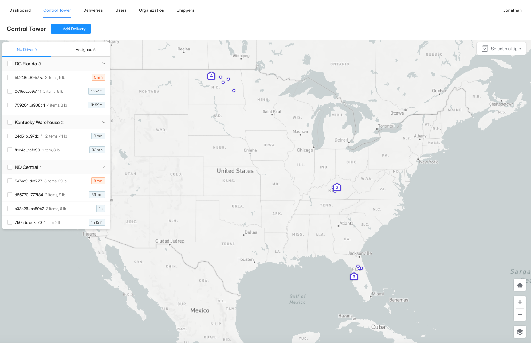
Task: Select the DC Florida hub marker
Action: 354,277
